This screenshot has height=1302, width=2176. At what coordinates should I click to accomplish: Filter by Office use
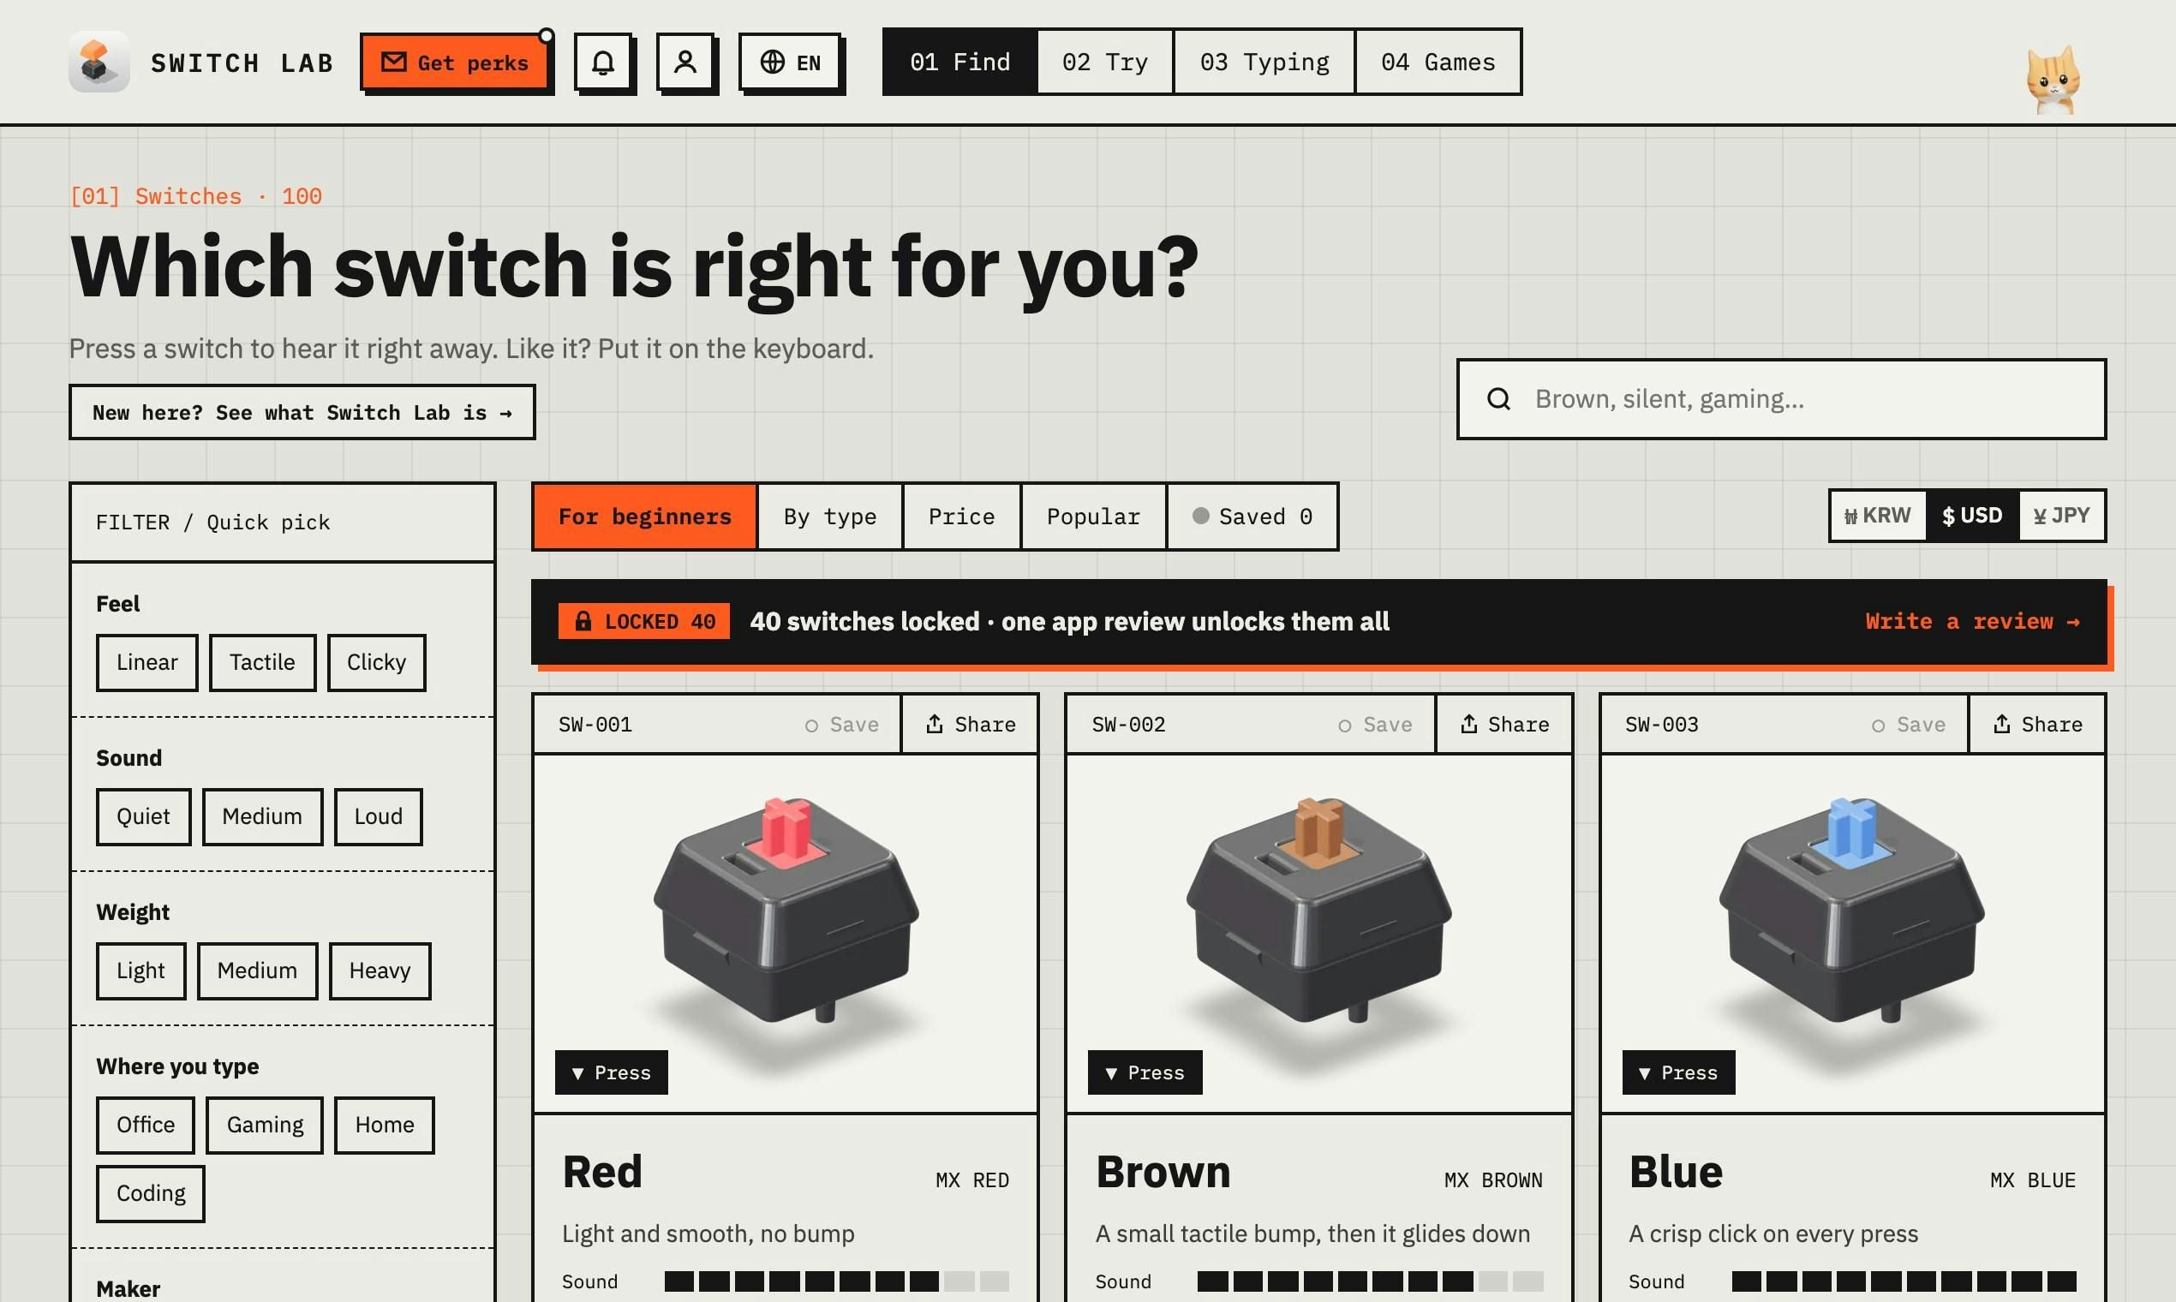(146, 1125)
